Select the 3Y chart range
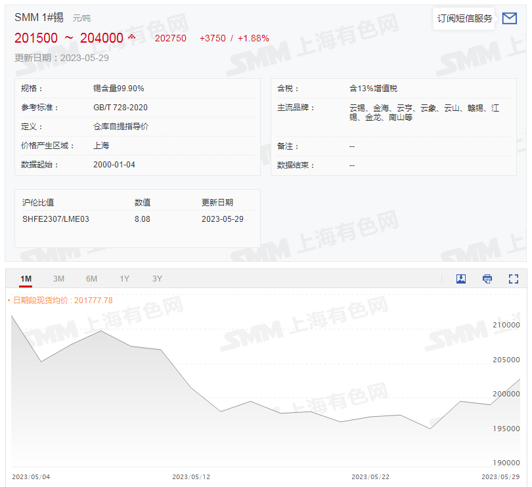532x487 pixels. tap(157, 278)
